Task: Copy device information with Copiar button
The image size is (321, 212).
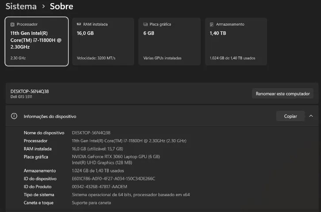Action: pos(290,116)
